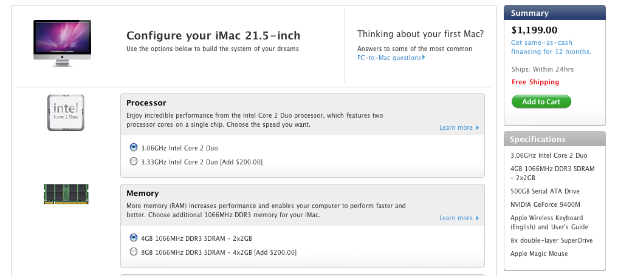Click the Processor section heading

click(146, 103)
